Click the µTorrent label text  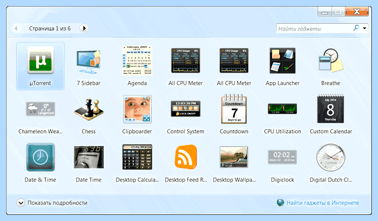pos(40,83)
